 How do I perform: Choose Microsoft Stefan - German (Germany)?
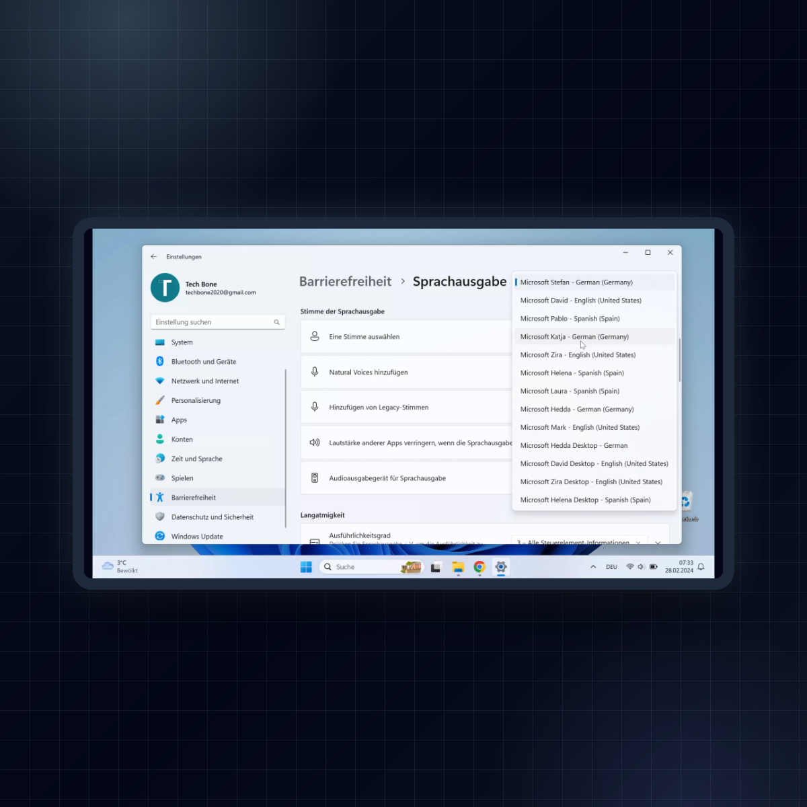pyautogui.click(x=594, y=282)
